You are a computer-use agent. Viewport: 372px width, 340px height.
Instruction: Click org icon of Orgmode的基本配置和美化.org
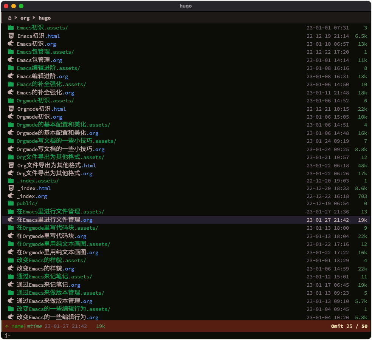point(11,133)
